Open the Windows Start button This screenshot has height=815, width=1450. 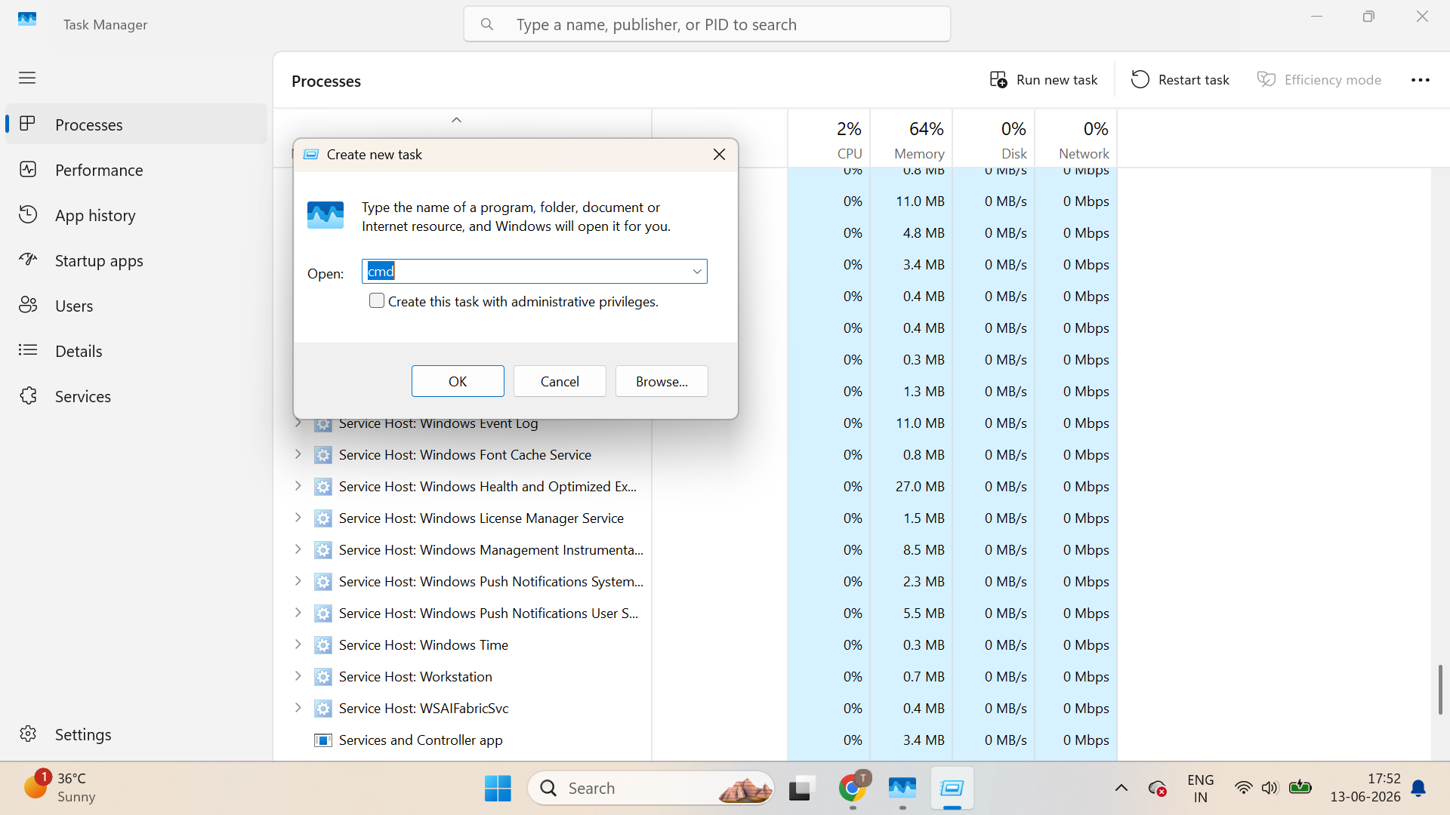[x=498, y=789]
